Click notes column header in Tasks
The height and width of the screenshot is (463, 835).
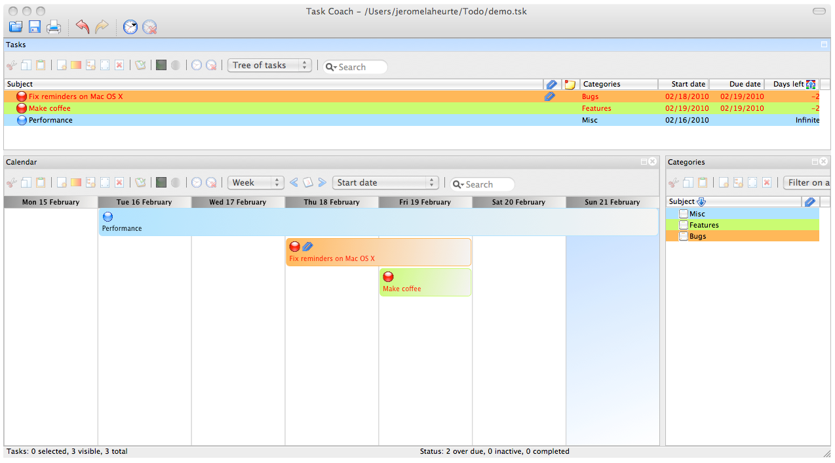(x=570, y=84)
